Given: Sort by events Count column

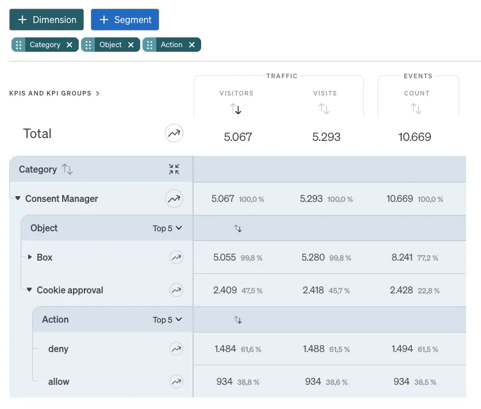Looking at the screenshot, I should [416, 109].
